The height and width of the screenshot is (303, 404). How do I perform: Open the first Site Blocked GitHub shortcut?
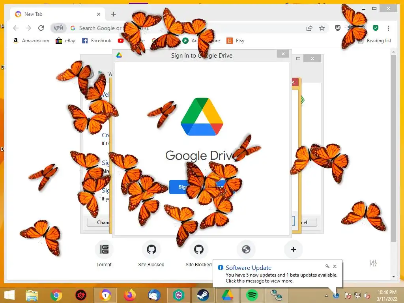coord(151,254)
